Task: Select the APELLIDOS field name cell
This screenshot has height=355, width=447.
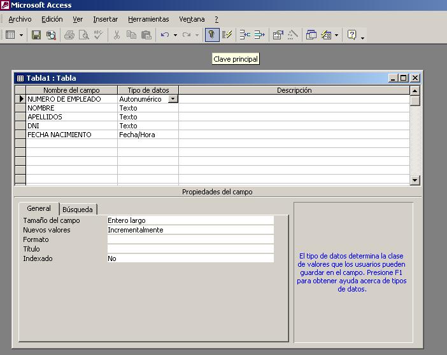Action: [71, 117]
